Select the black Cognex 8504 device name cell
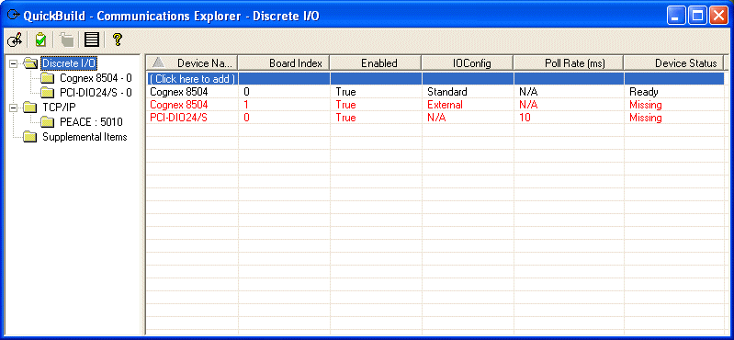The height and width of the screenshot is (340, 734). tap(179, 92)
